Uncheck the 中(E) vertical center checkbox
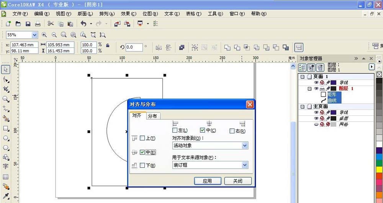Viewport: 383px width, 203px height. (x=142, y=152)
